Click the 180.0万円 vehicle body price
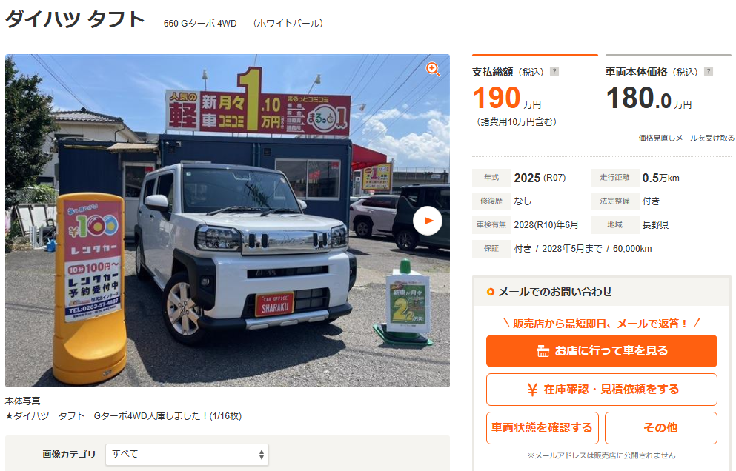This screenshot has width=736, height=471. point(649,98)
